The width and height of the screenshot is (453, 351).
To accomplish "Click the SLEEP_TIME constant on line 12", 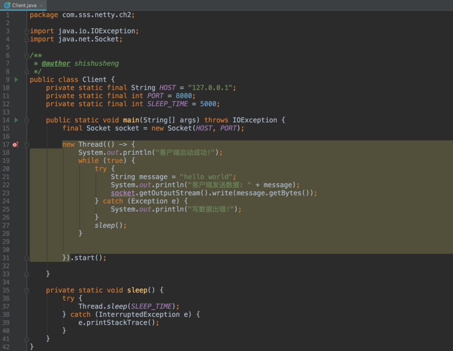I will 168,104.
